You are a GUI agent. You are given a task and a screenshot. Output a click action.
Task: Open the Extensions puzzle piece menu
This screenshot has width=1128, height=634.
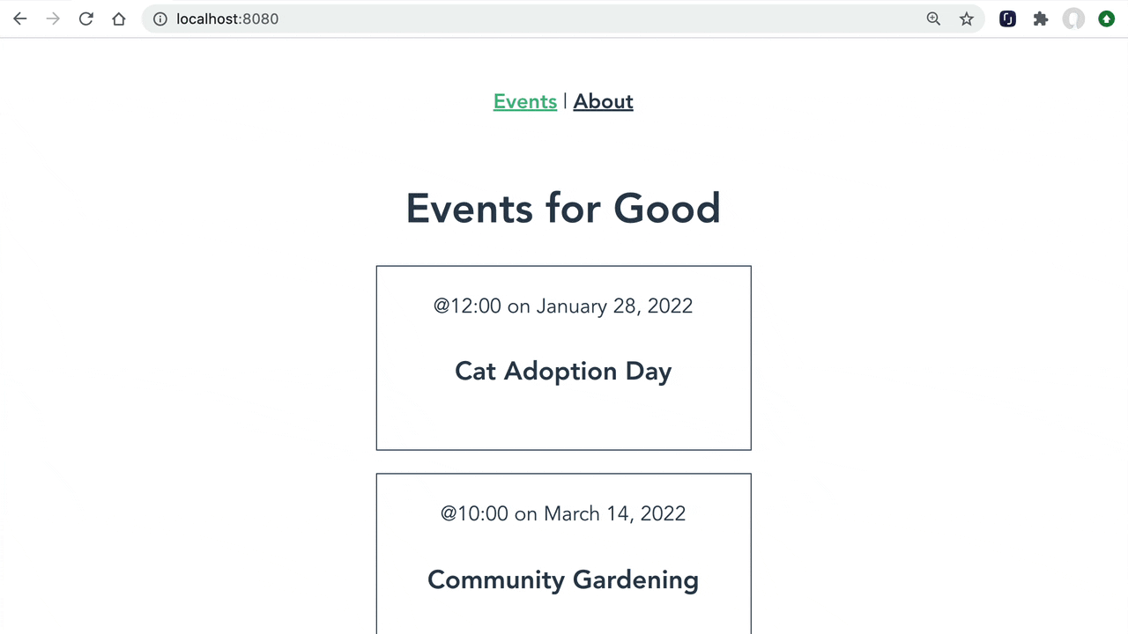[1041, 18]
